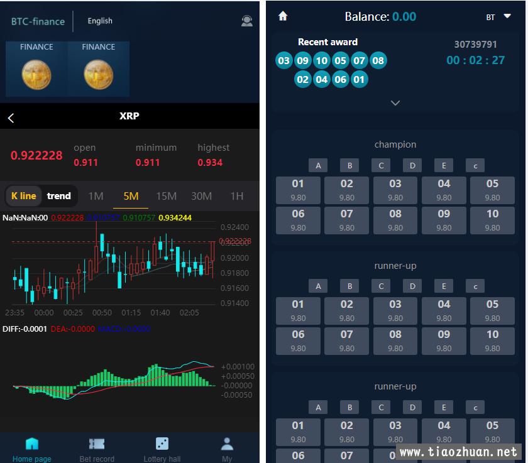Select the 1H timeframe tab
The width and height of the screenshot is (528, 463).
237,196
